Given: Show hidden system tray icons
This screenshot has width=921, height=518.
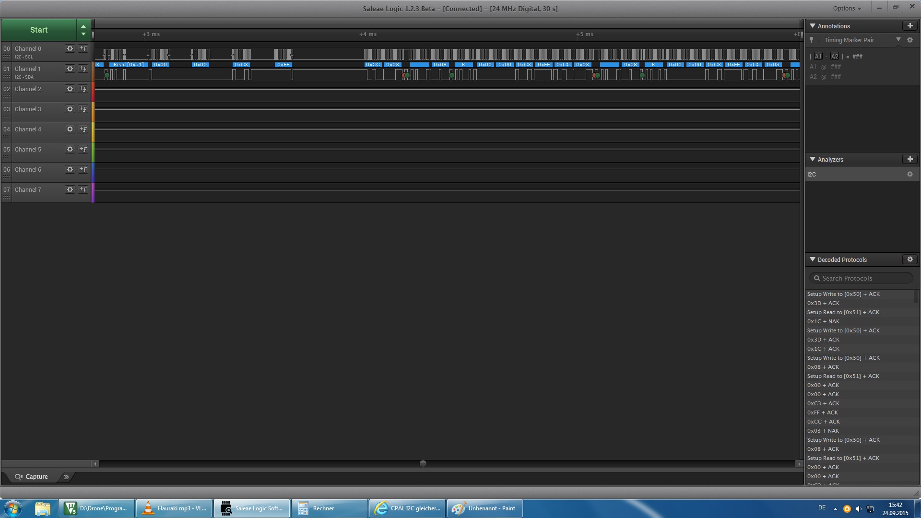Looking at the screenshot, I should (x=835, y=509).
